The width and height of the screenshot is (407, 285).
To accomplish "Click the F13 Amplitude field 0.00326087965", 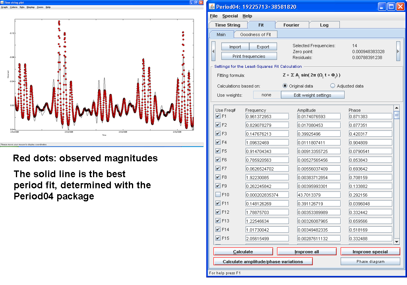I will click(319, 221).
